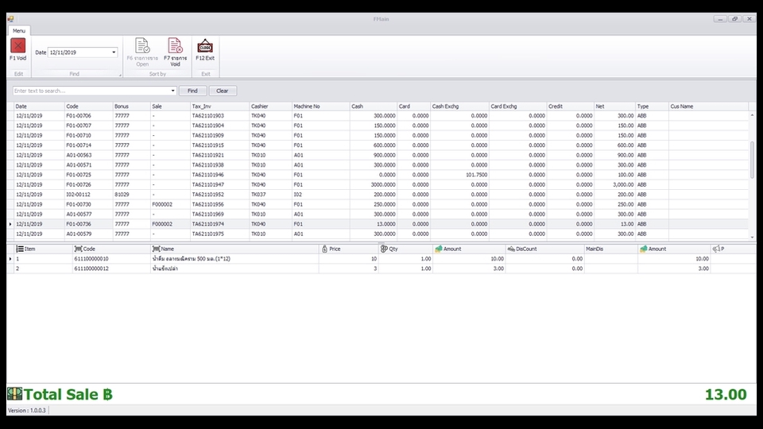Click the second Amount column money icon

(643, 249)
